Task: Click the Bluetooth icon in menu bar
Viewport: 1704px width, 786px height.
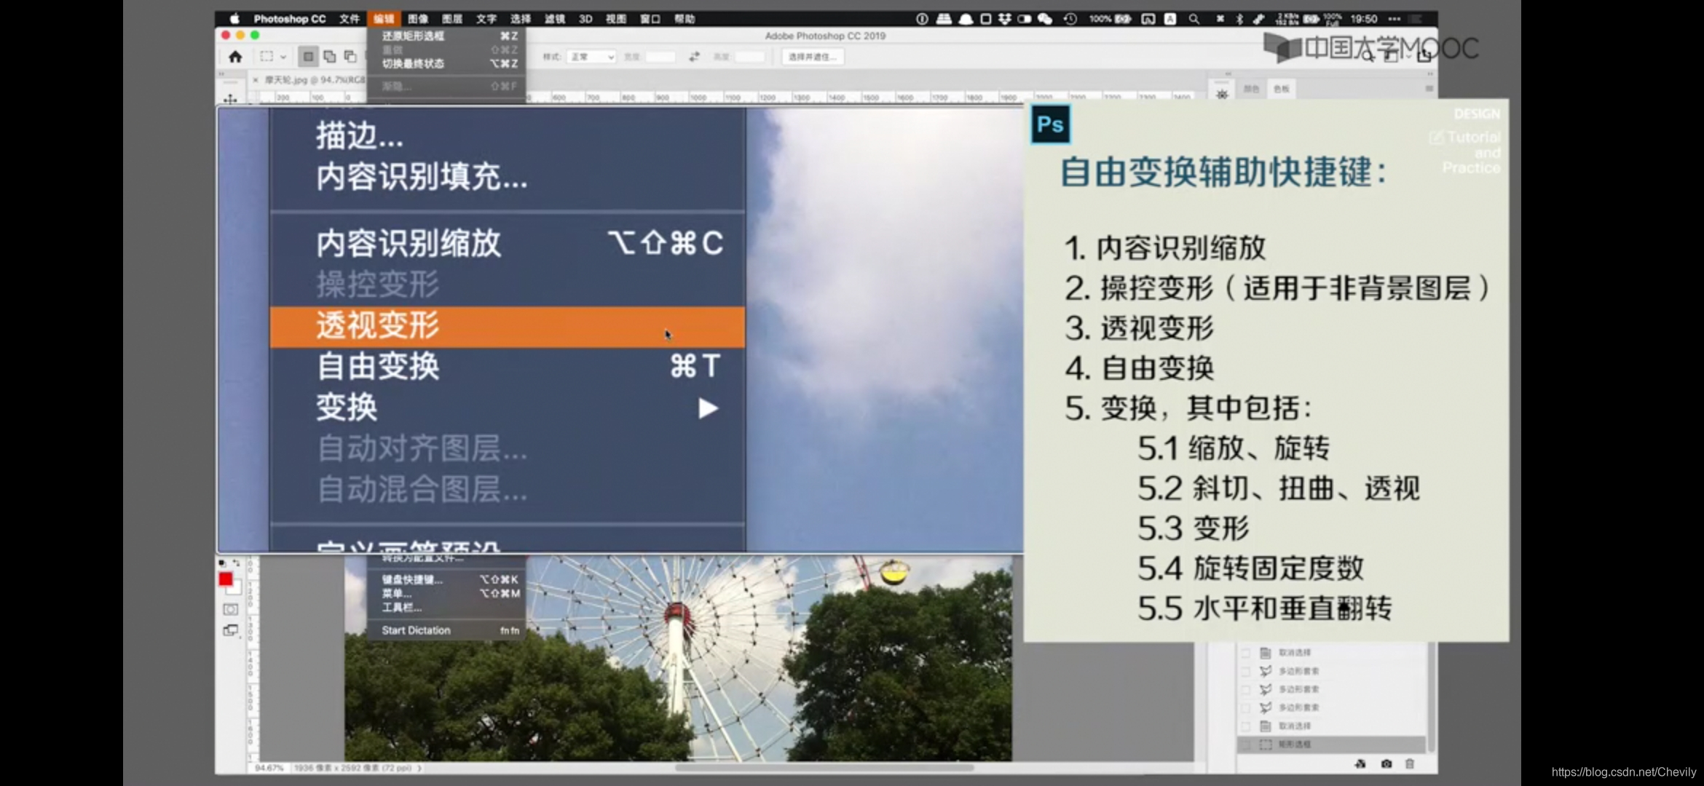Action: coord(1239,19)
